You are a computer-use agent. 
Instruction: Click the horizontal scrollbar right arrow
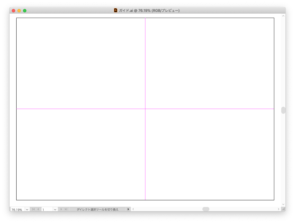point(279,209)
